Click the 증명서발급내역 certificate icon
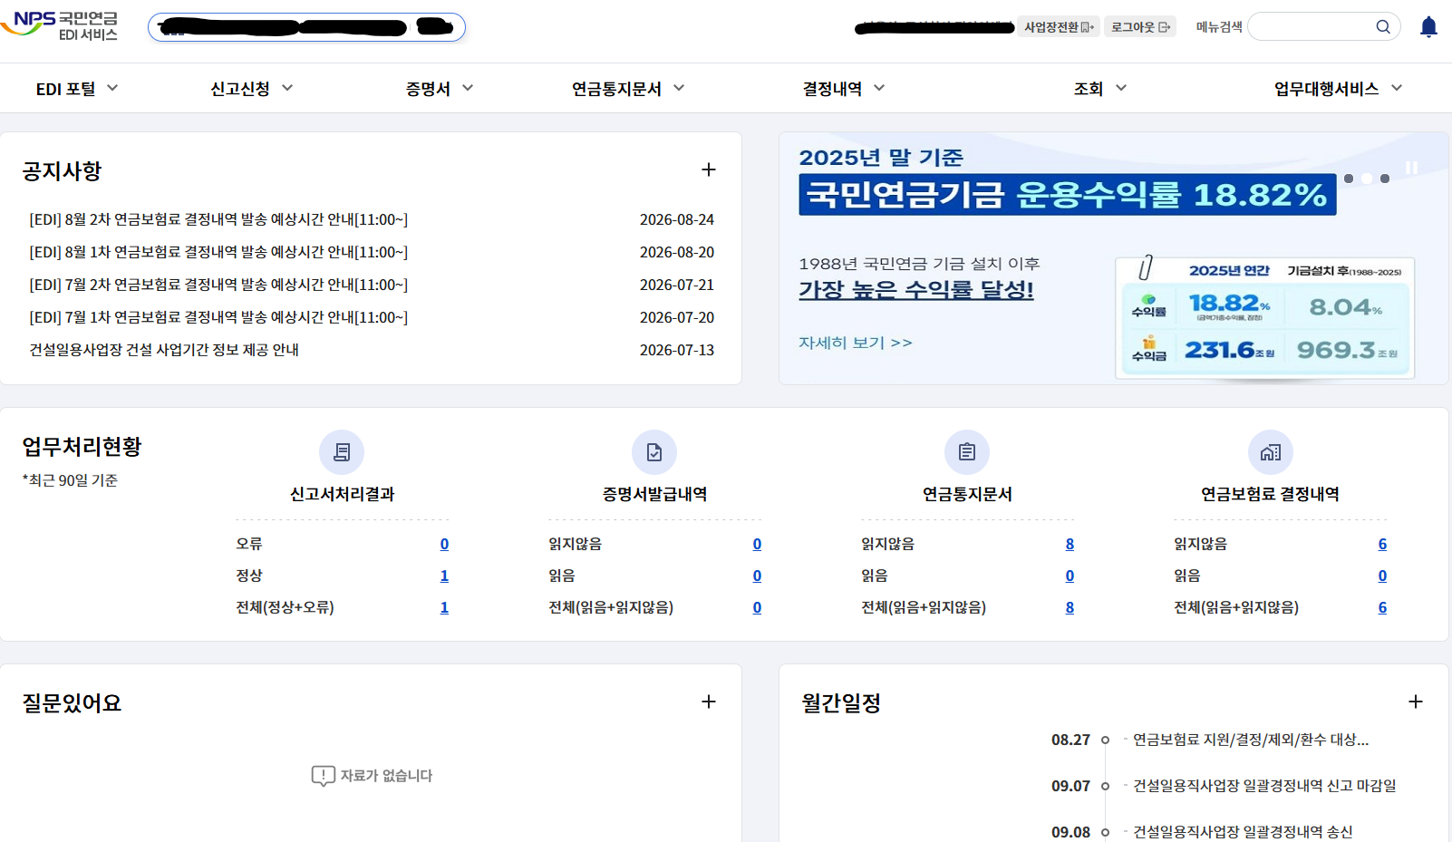The image size is (1452, 842). tap(654, 452)
